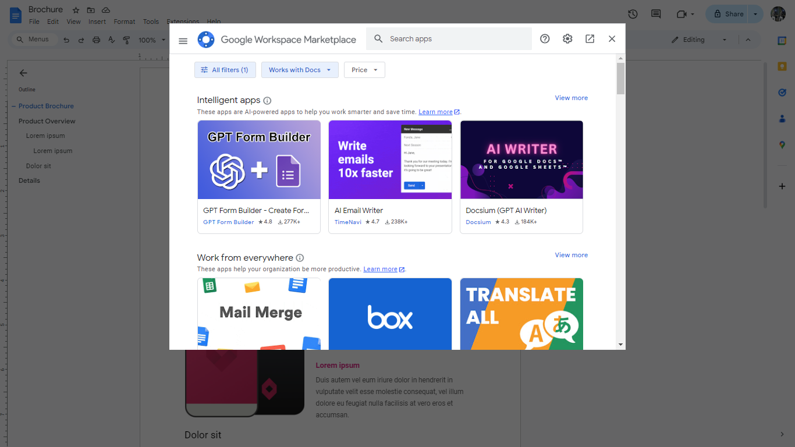Click the Print toolbar icon
The image size is (795, 447).
[x=96, y=40]
